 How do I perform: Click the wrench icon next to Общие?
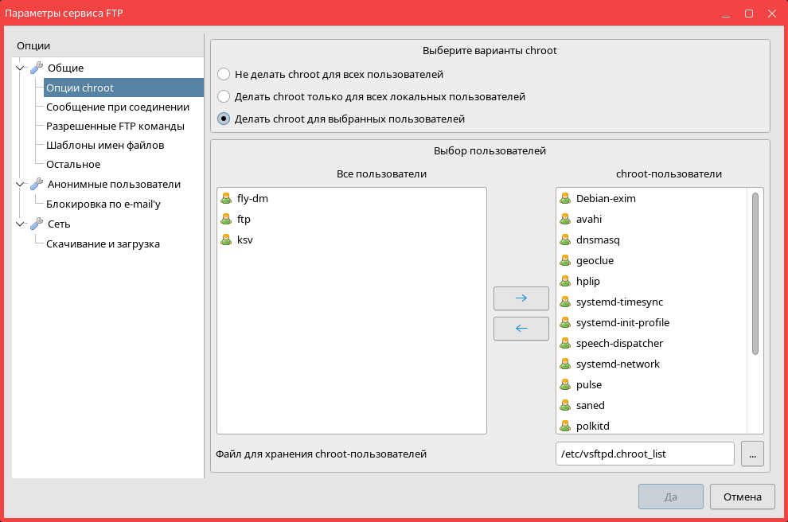[x=37, y=68]
